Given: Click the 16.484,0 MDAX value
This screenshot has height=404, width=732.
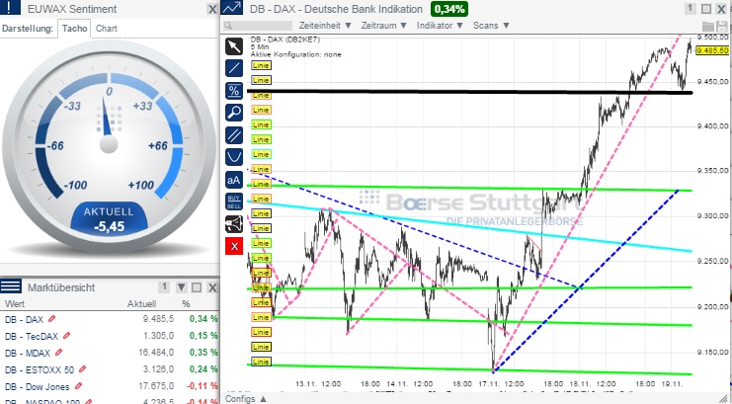Looking at the screenshot, I should pyautogui.click(x=156, y=353).
